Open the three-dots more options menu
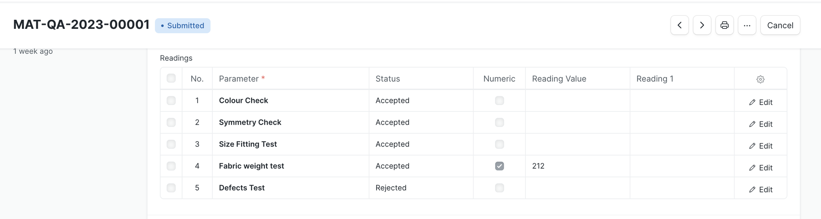Screen dimensions: 821x219 747,25
